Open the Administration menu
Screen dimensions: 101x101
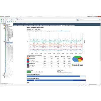pyautogui.click(x=13, y=18)
